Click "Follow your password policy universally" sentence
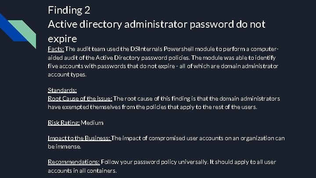Viewport: 316px width, 178px height. point(154,162)
